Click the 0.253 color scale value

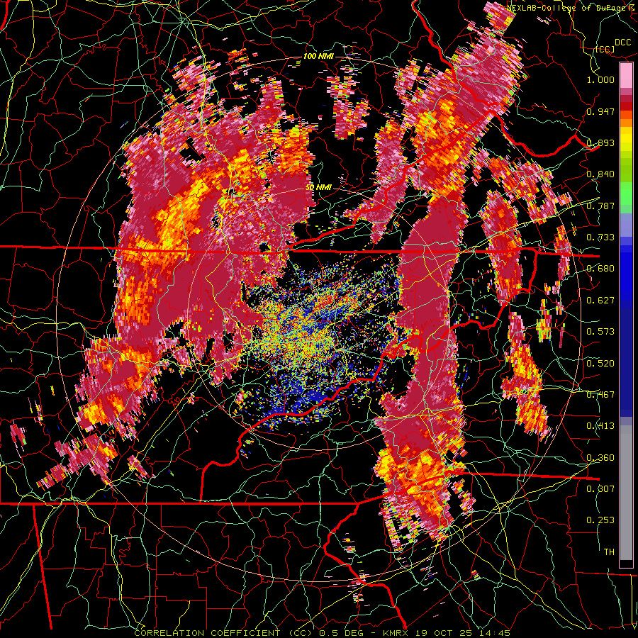[600, 520]
